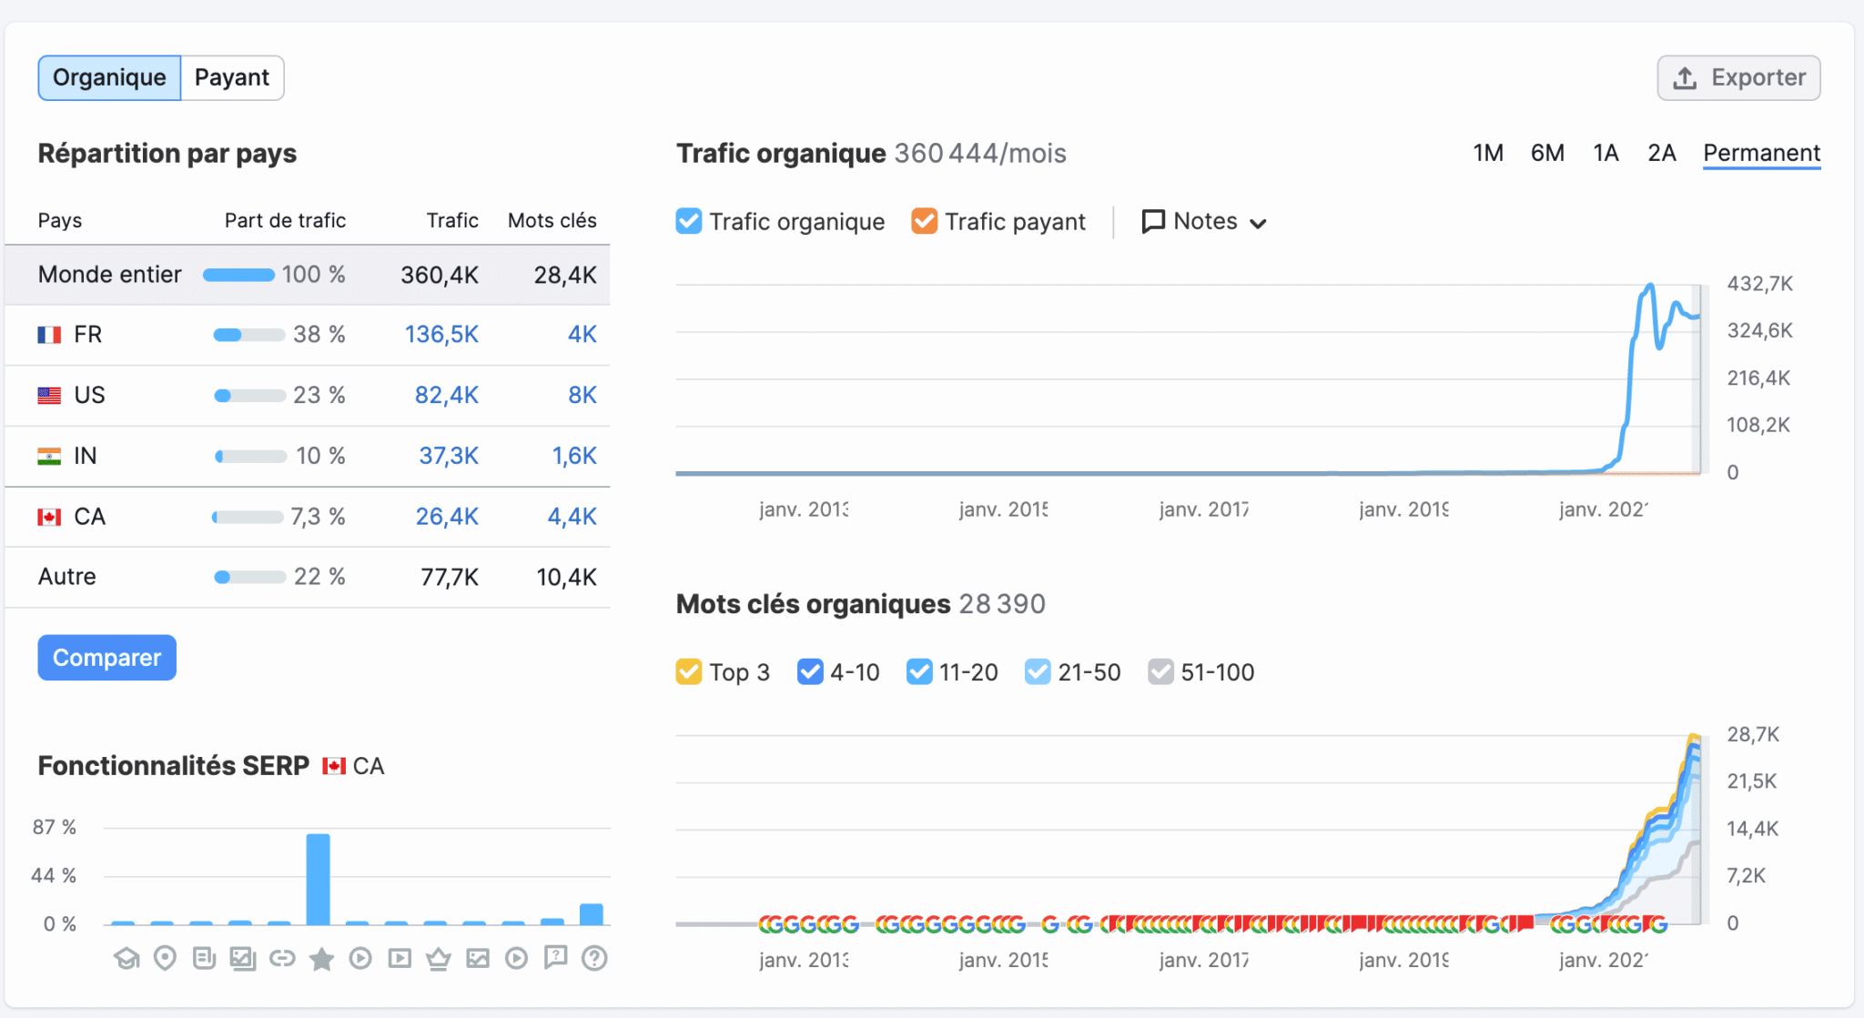Enable the 51-100 position range checkbox
The image size is (1864, 1018).
[x=1160, y=671]
